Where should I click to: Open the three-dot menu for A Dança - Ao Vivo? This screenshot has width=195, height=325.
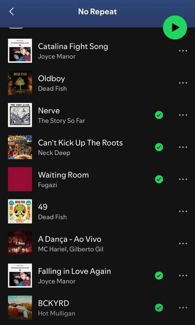pyautogui.click(x=183, y=243)
